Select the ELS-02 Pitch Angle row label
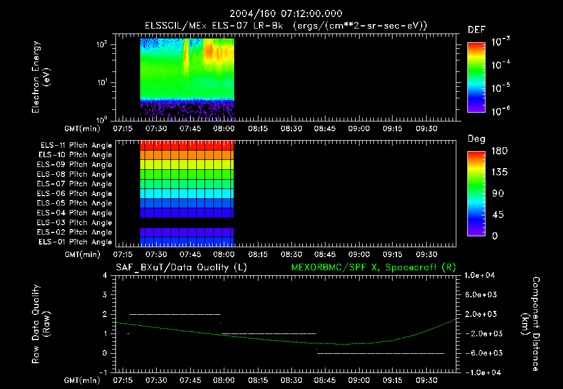Screen dimensions: 563x389 point(74,232)
